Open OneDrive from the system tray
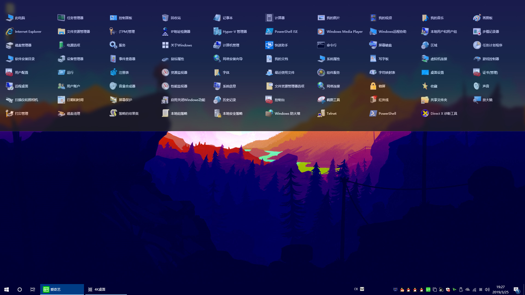This screenshot has height=295, width=525. click(467, 289)
